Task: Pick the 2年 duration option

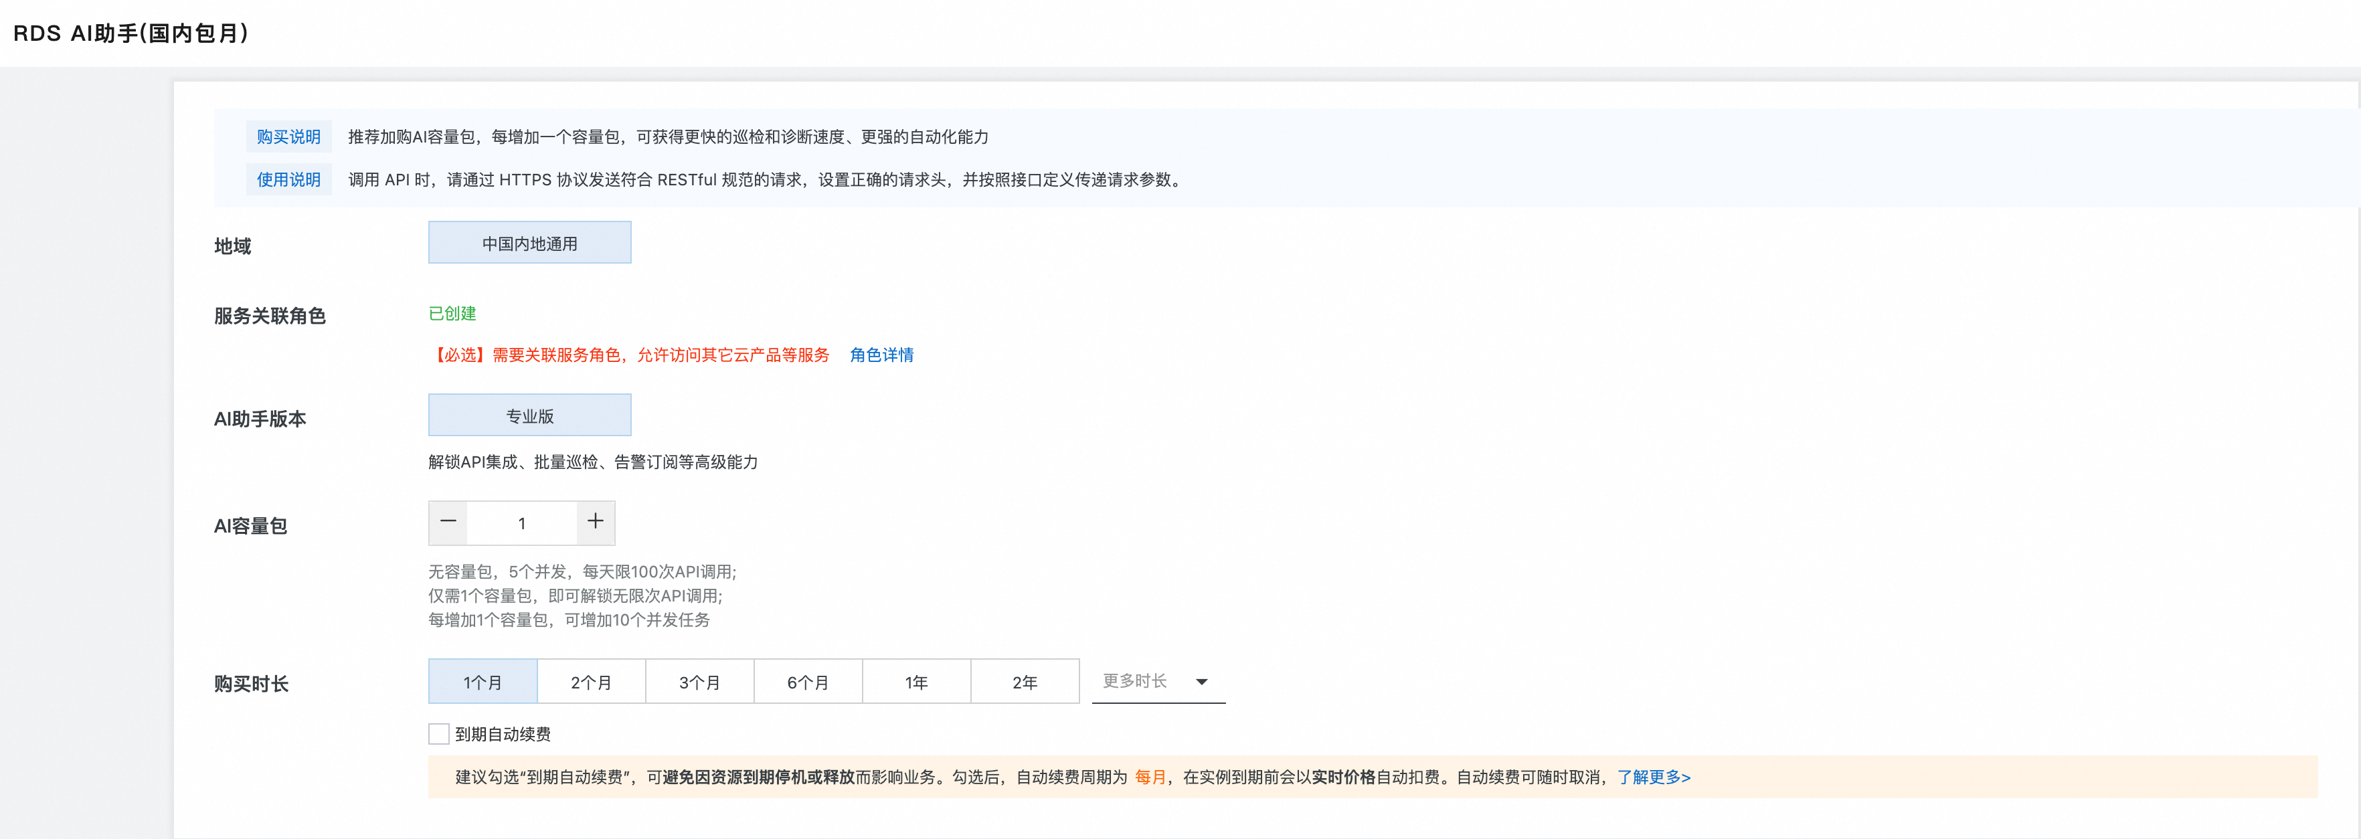Action: pyautogui.click(x=1025, y=682)
